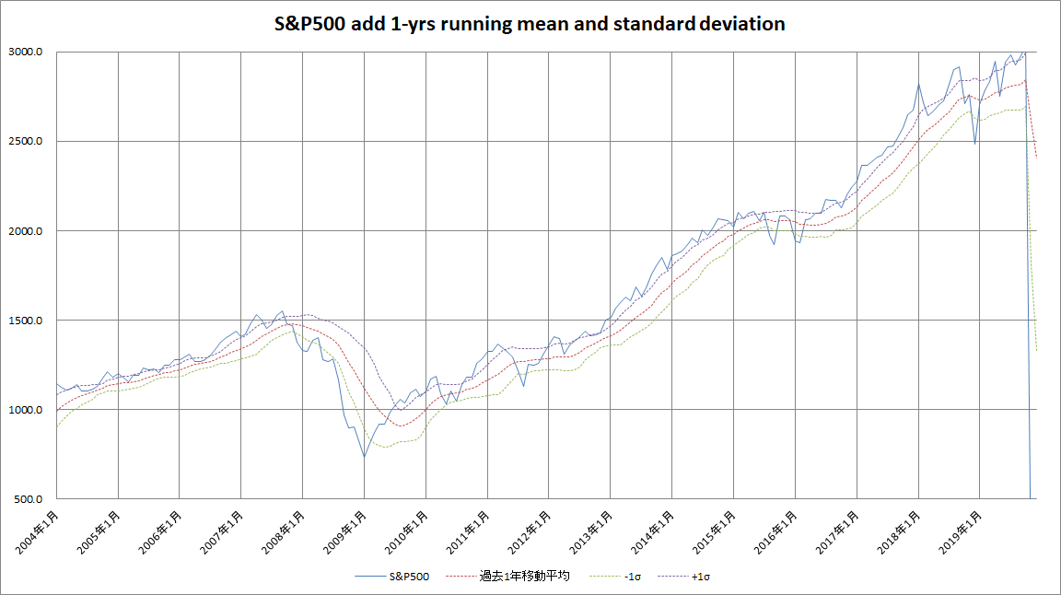The width and height of the screenshot is (1061, 595).
Task: Click the 2019年1月 x-axis label
Action: pyautogui.click(x=961, y=532)
